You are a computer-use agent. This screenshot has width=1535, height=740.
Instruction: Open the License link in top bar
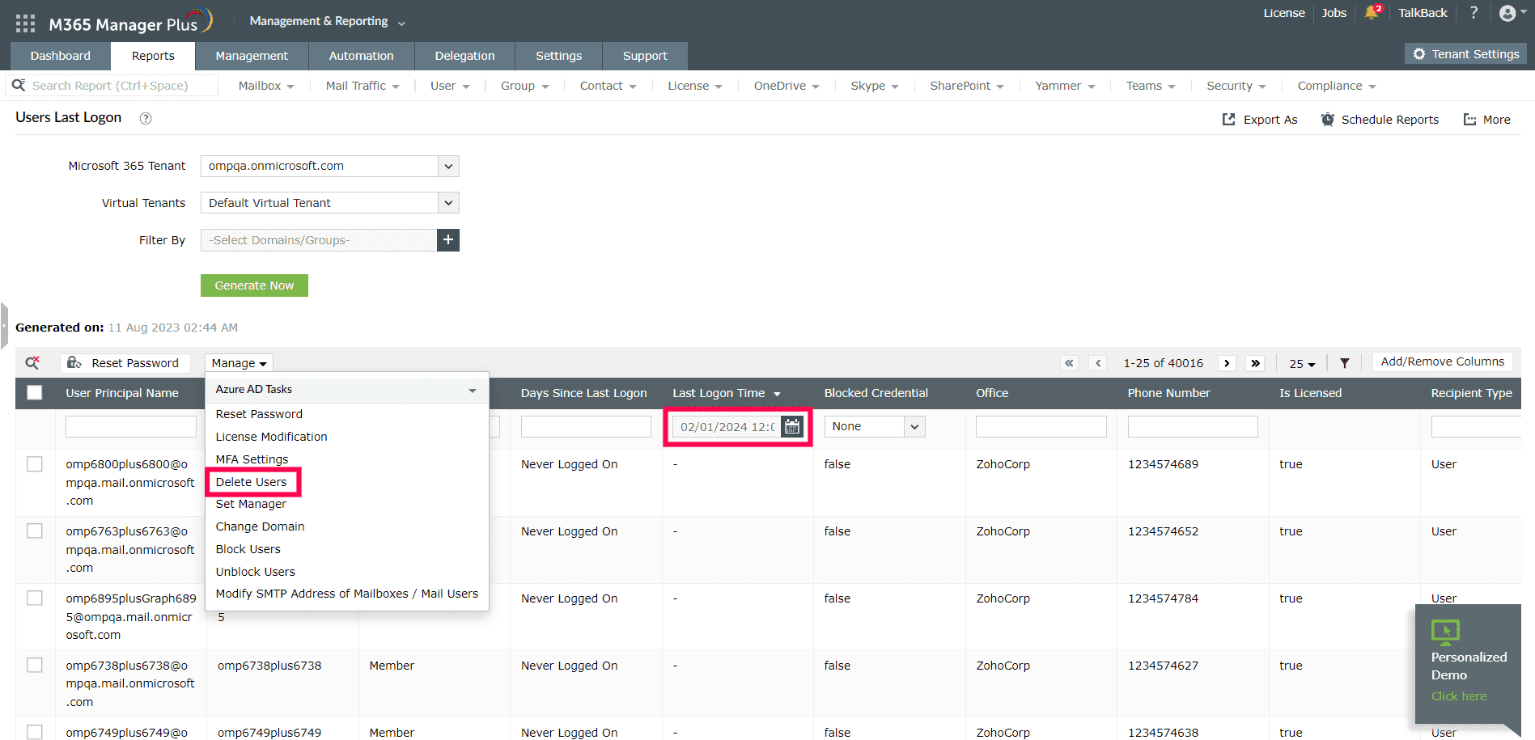1284,13
